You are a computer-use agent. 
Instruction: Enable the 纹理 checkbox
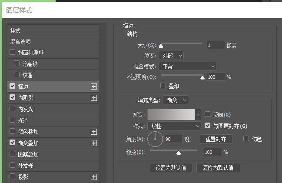17,75
